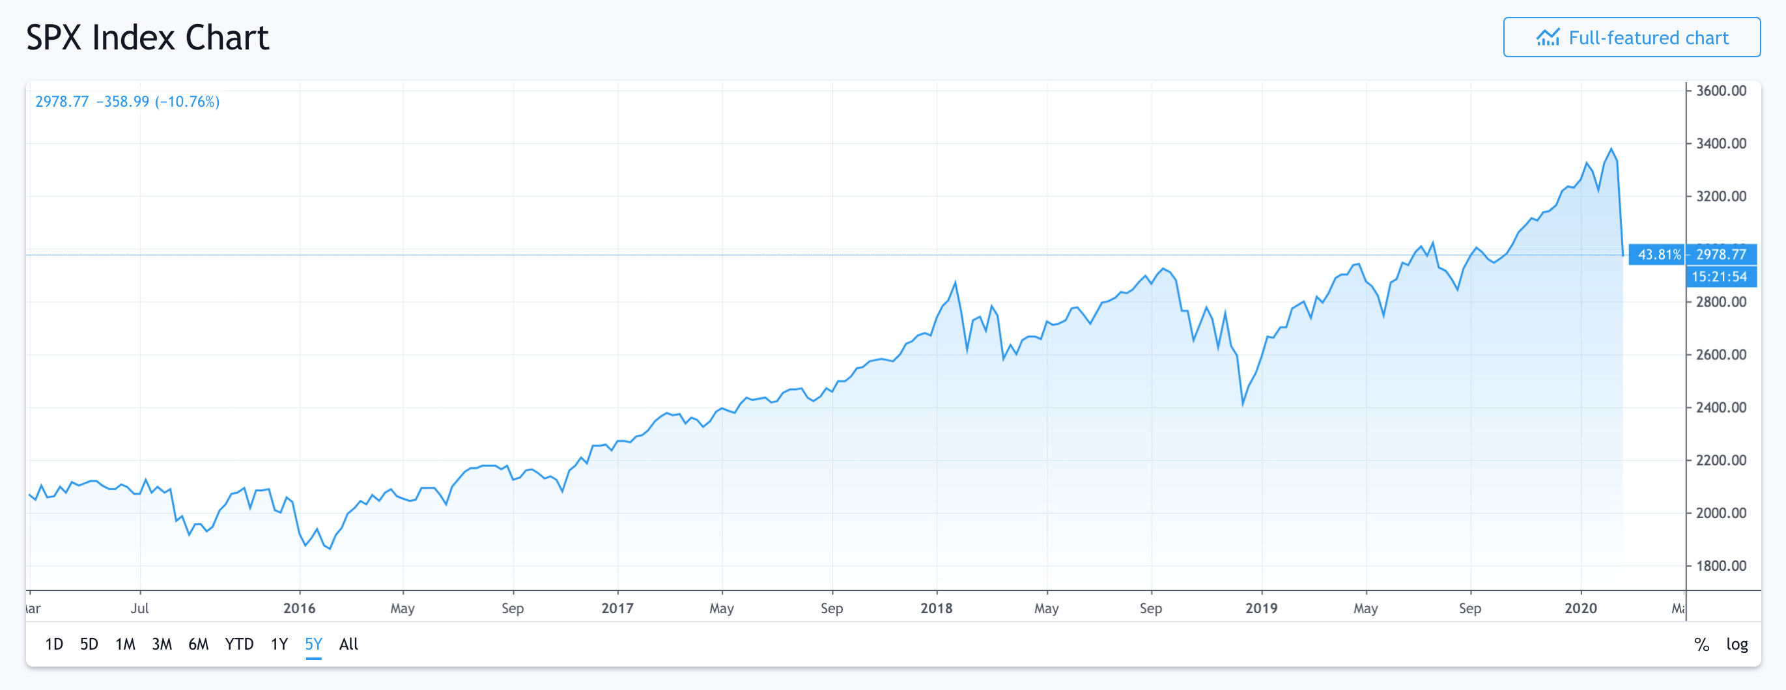This screenshot has height=690, width=1786.
Task: Select the 5D time range
Action: pos(89,644)
